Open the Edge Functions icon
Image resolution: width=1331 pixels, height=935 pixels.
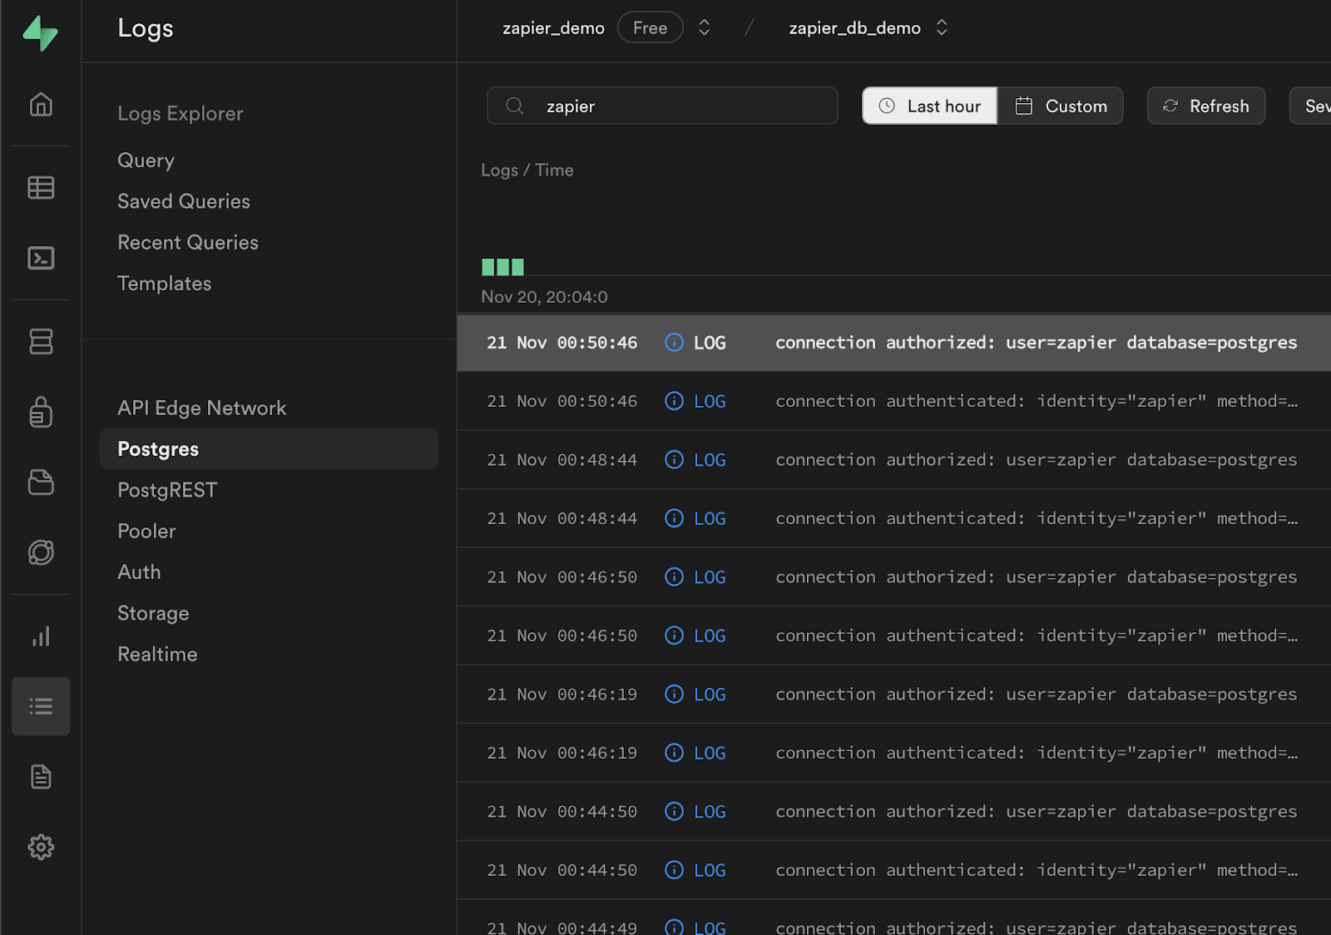[41, 552]
